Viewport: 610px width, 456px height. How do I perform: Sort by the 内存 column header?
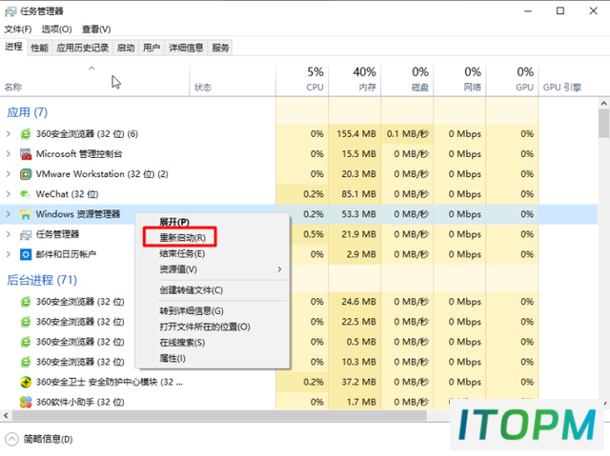tap(355, 81)
